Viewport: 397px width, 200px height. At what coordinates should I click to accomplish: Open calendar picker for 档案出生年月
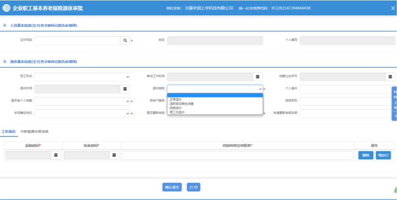tap(390, 76)
